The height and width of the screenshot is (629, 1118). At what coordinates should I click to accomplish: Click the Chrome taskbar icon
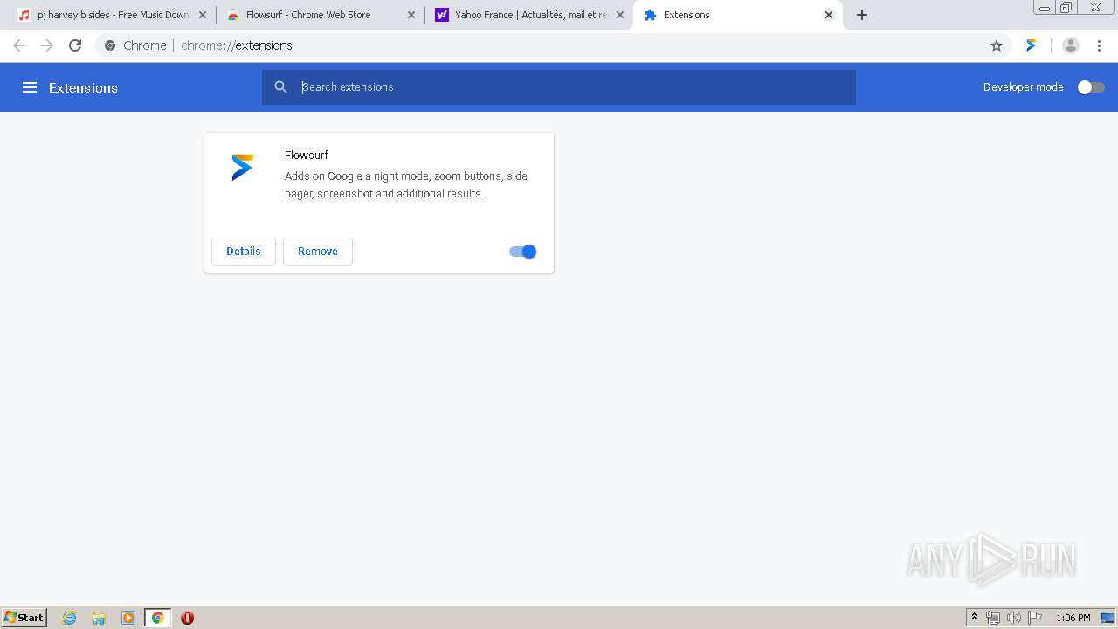pyautogui.click(x=158, y=618)
